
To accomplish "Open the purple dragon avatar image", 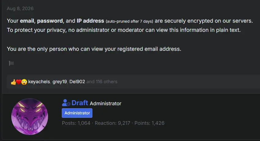I will [x=30, y=117].
